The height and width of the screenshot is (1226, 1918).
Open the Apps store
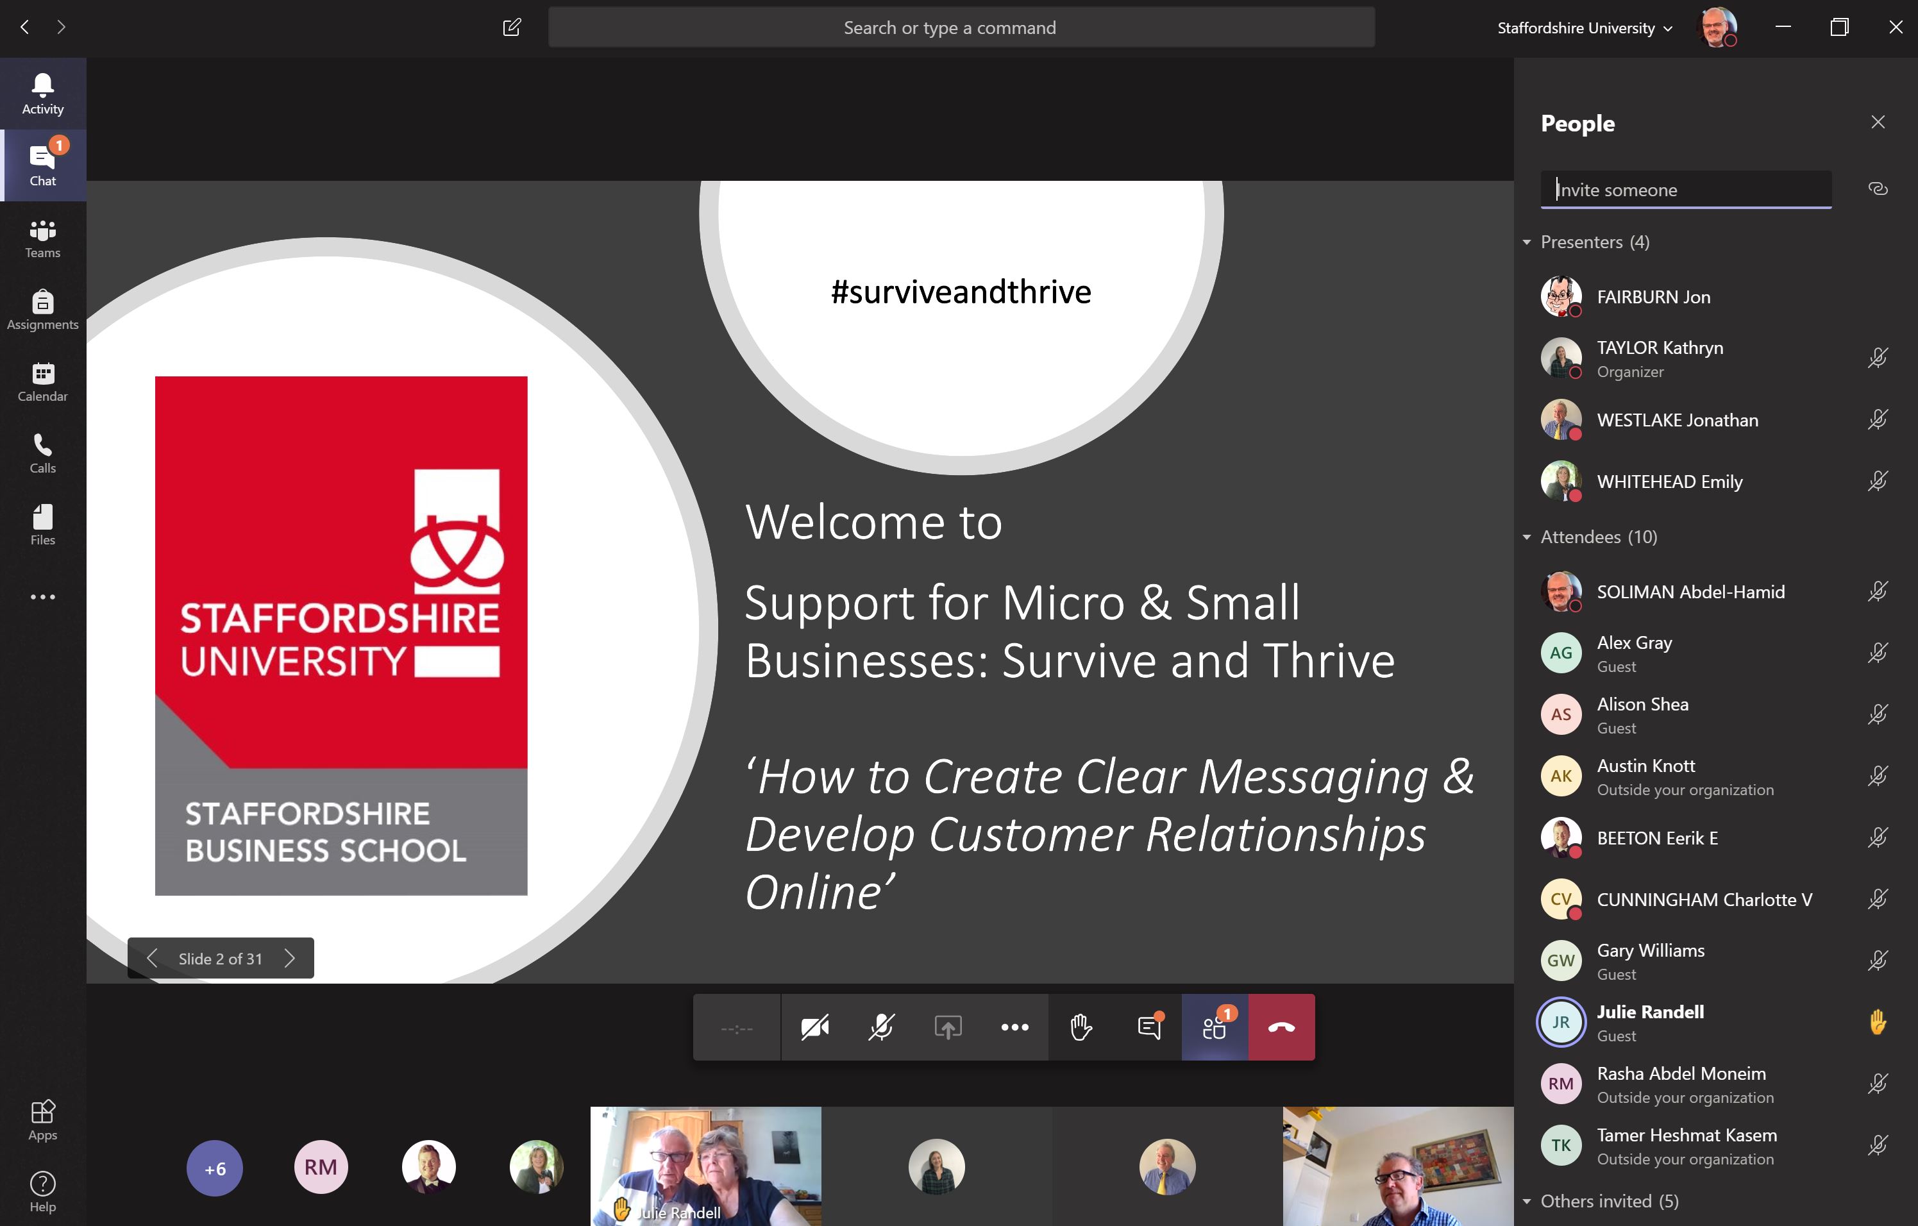(x=43, y=1120)
